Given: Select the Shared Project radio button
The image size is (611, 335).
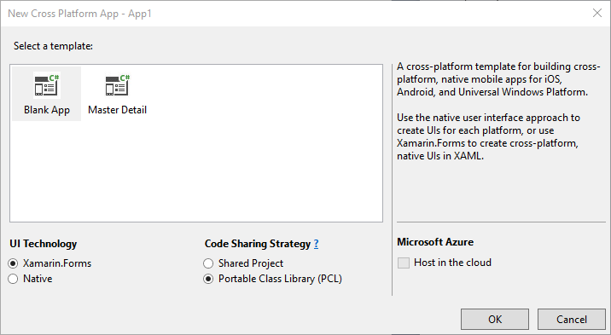Looking at the screenshot, I should [208, 263].
